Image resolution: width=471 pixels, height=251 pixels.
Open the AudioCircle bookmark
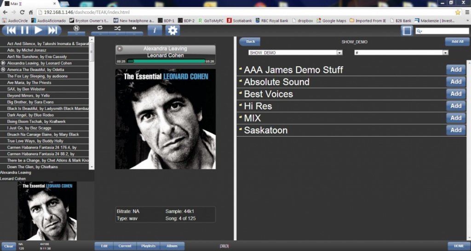[15, 21]
